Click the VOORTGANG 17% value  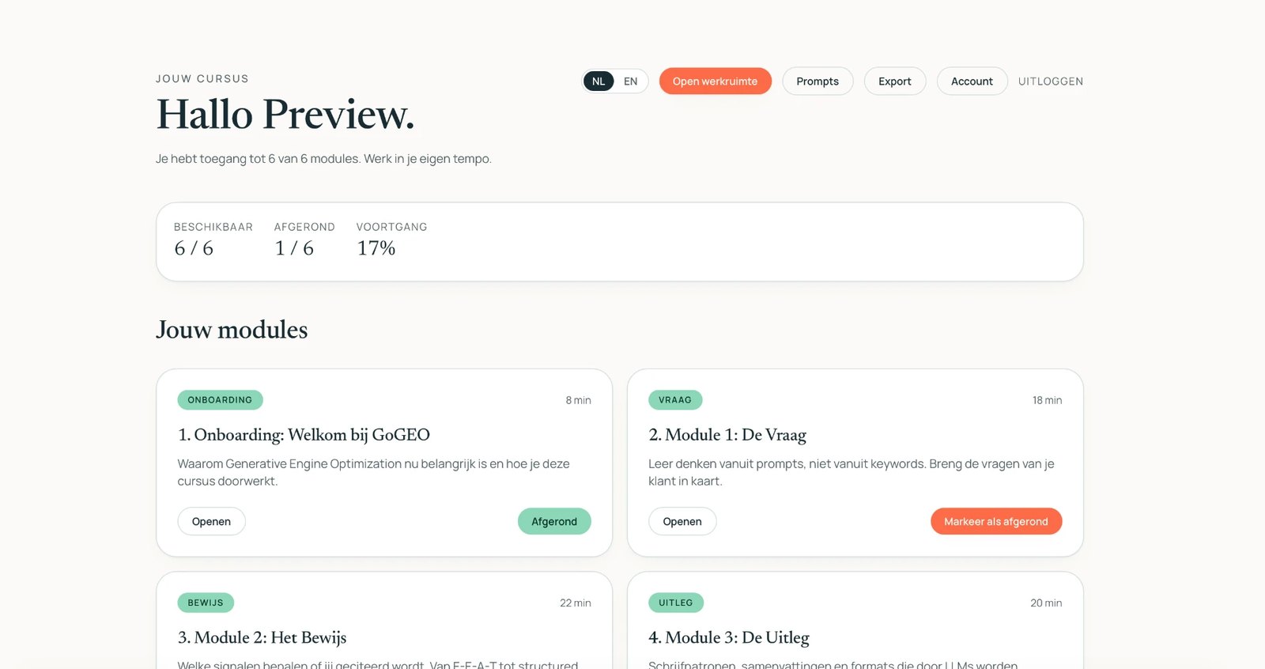coord(376,248)
